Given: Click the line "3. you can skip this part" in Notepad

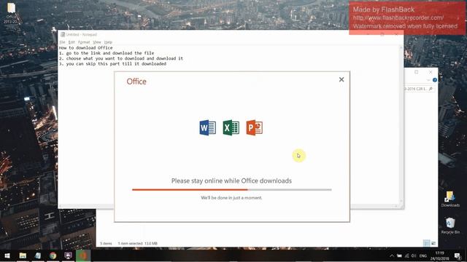Looking at the screenshot, I should 112,63.
